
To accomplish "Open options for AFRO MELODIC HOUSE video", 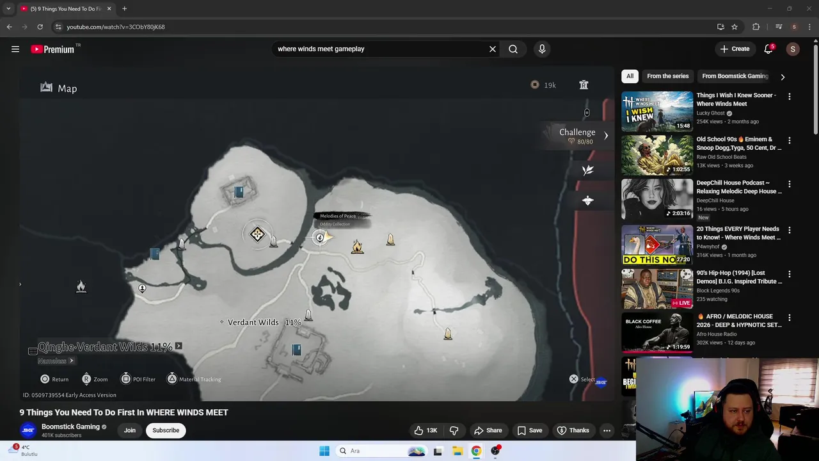I will click(x=790, y=318).
